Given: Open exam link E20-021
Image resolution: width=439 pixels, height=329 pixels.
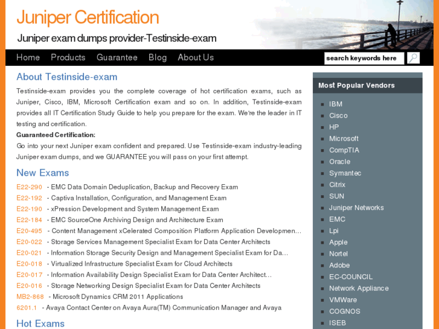Looking at the screenshot, I should (29, 253).
